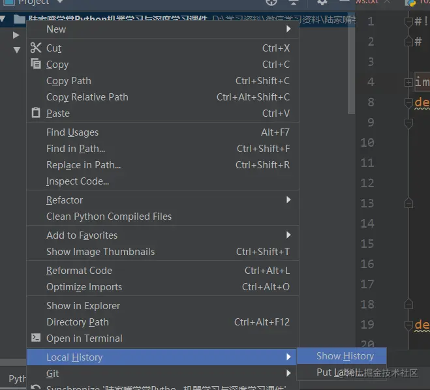Toggle the fold marker on line 9
The width and height of the screenshot is (430, 390).
(x=408, y=123)
